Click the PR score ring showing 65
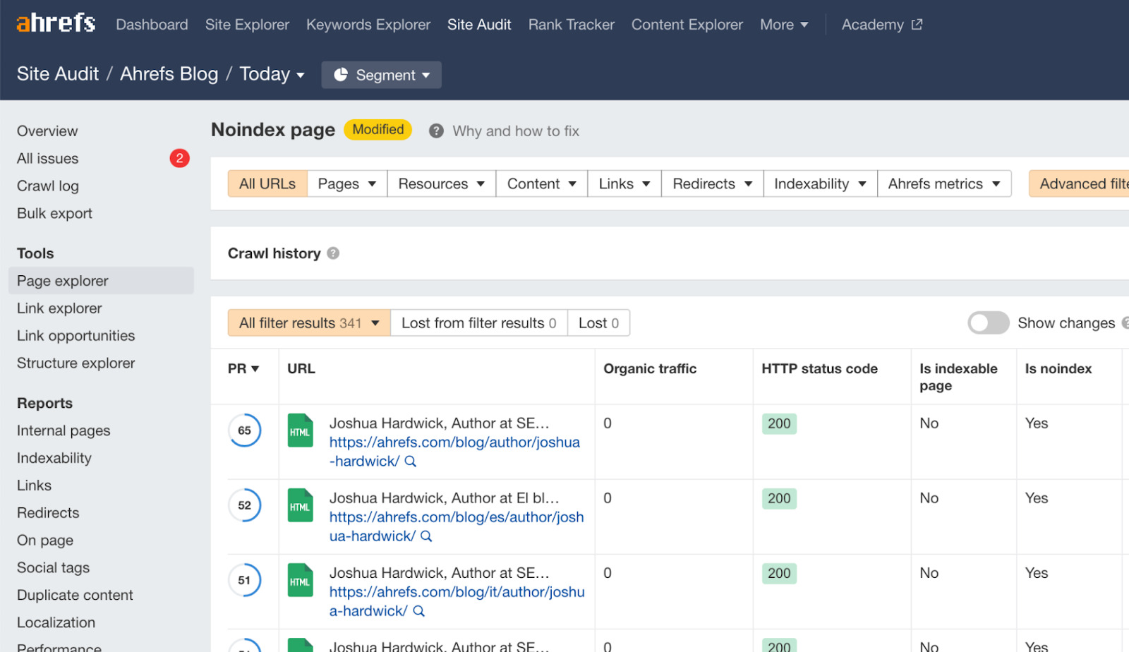The height and width of the screenshot is (652, 1129). 244,430
